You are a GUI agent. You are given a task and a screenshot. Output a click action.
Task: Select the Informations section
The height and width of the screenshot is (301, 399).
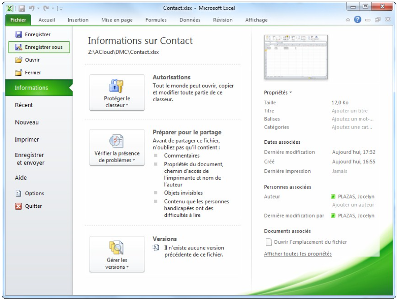[x=39, y=88]
